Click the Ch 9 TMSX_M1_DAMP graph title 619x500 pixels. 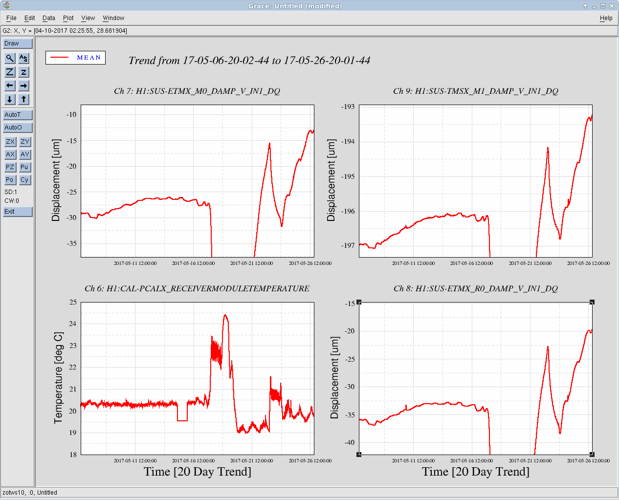(476, 91)
